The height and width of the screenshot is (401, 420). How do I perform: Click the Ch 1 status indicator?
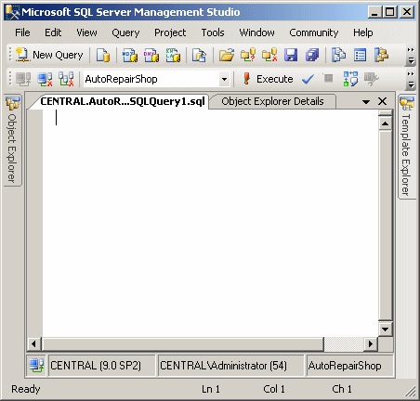click(342, 389)
